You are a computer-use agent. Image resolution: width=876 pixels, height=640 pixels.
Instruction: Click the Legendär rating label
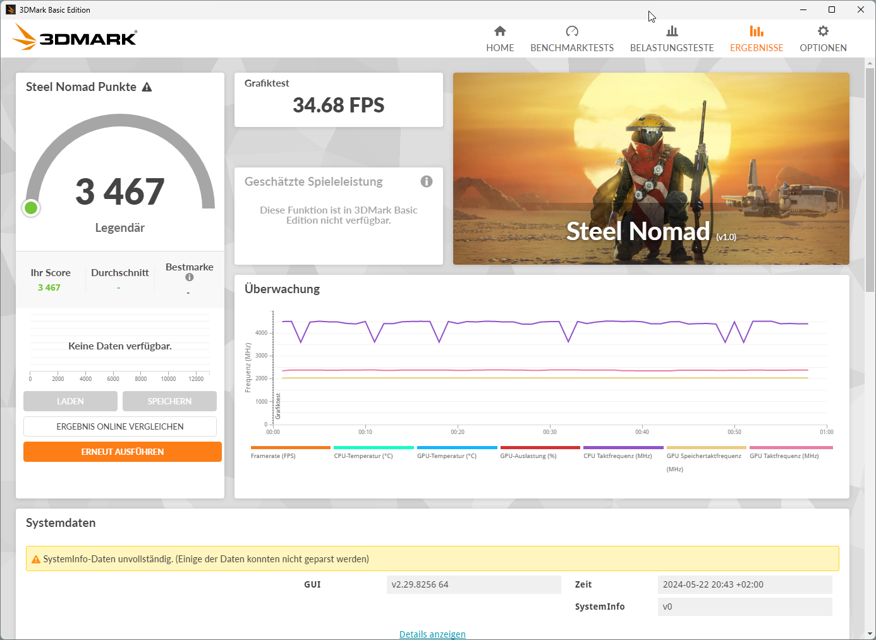[120, 227]
